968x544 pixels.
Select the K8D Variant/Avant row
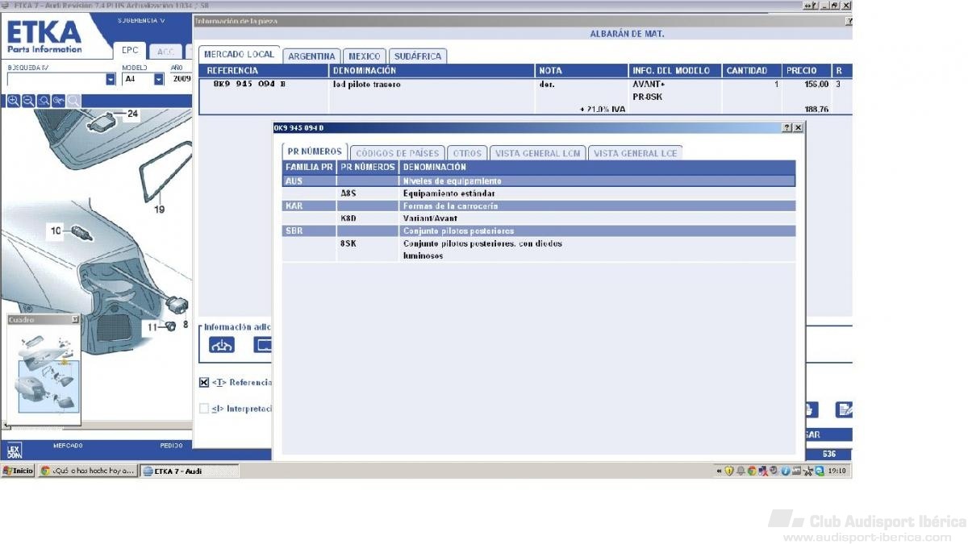[x=538, y=218]
